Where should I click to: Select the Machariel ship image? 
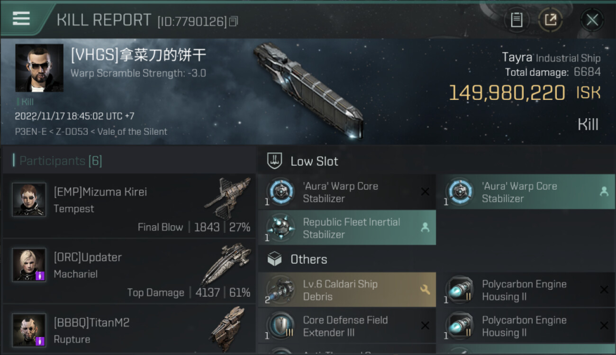pyautogui.click(x=226, y=264)
